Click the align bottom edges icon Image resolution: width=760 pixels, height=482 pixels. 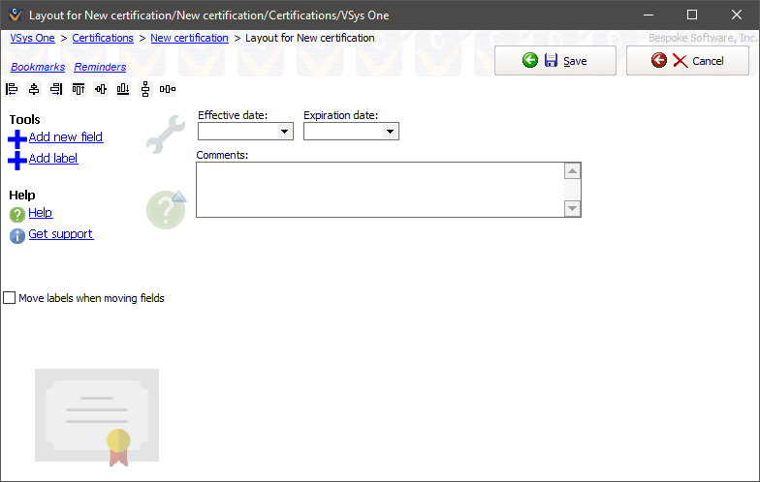[x=123, y=89]
